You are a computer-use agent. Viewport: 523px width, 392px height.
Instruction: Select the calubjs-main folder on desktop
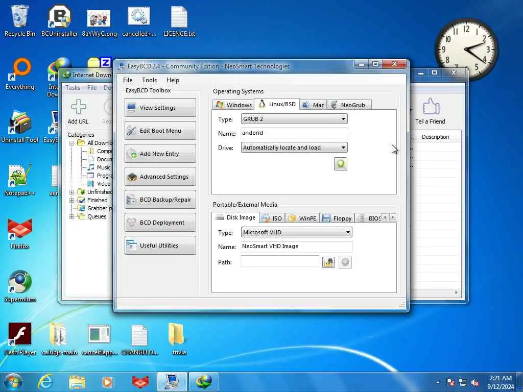pyautogui.click(x=59, y=339)
